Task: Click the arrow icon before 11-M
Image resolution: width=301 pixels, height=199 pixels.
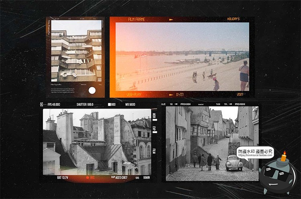Action: click(171, 94)
